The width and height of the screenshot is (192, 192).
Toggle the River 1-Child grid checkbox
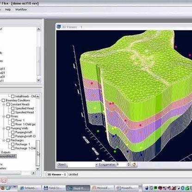click(x=13, y=124)
